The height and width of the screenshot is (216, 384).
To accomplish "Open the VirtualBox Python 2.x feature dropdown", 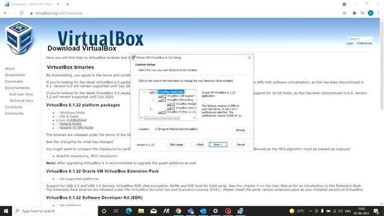I will (x=161, y=112).
